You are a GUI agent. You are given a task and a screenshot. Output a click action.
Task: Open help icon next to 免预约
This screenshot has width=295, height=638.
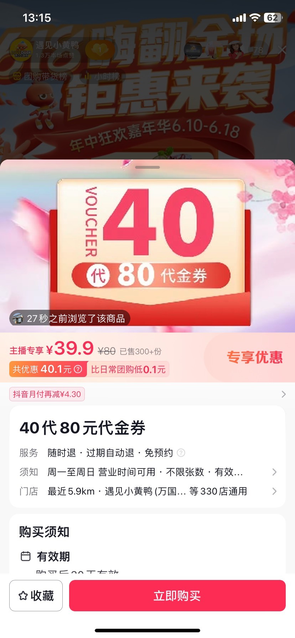click(181, 453)
